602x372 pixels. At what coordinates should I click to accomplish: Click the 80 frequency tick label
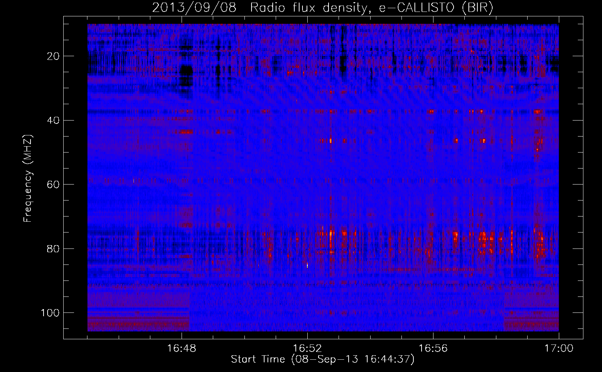[53, 248]
